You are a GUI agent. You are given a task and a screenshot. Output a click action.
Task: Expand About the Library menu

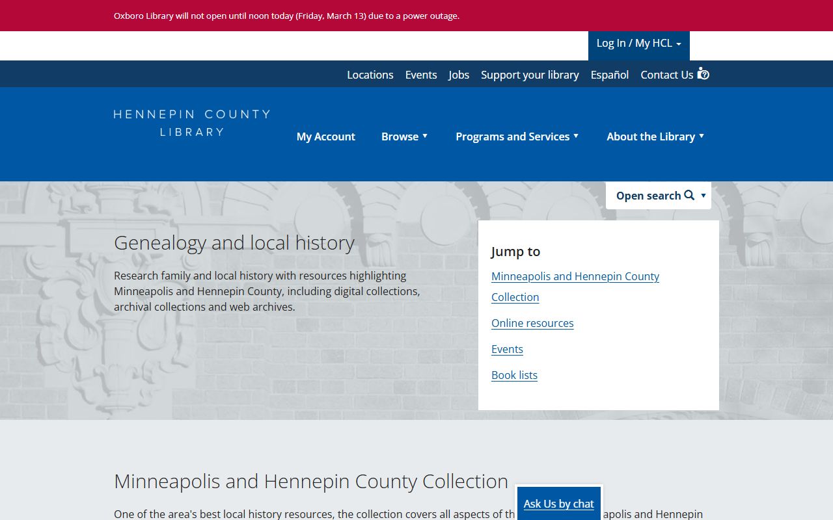(655, 136)
